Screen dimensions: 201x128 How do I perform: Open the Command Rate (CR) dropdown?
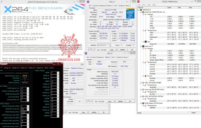(28, 100)
